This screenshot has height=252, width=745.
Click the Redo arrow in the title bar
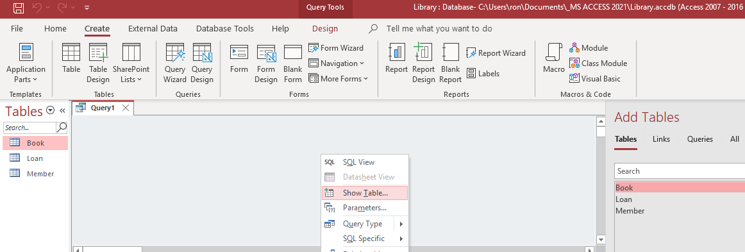tap(62, 8)
